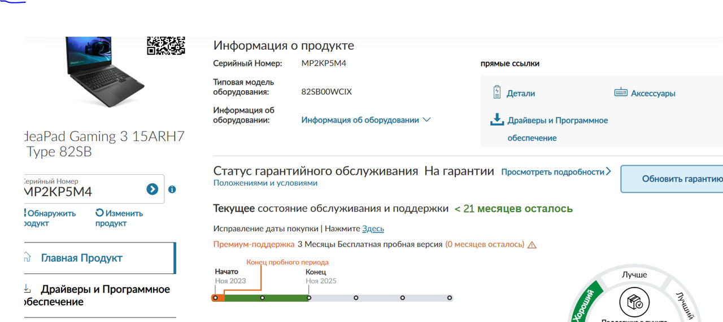Select the Главная Продукт sidebar tab
Image resolution: width=723 pixels, height=322 pixels.
[x=100, y=258]
